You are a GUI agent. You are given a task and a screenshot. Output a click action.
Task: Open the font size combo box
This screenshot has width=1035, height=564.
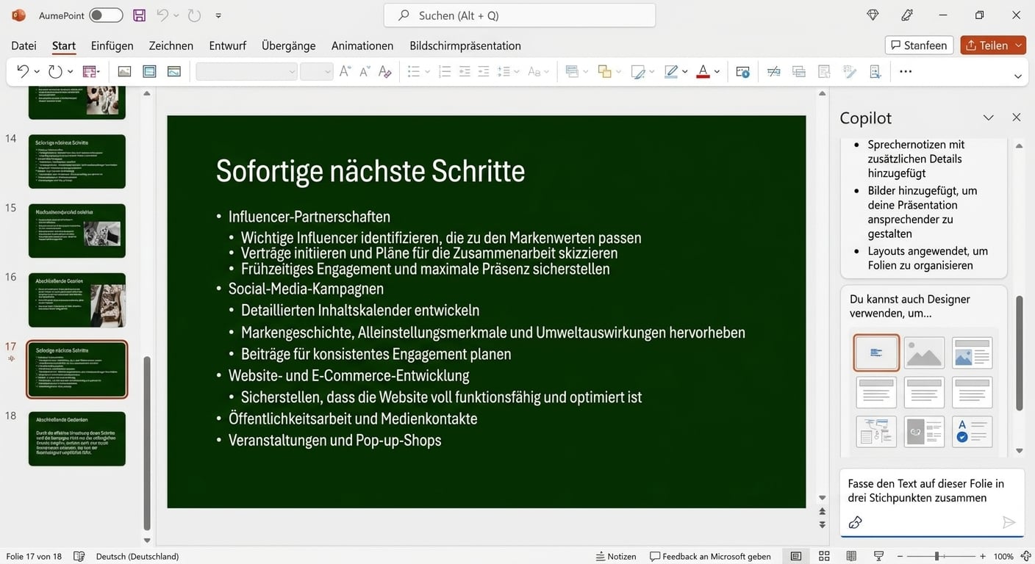pos(317,71)
